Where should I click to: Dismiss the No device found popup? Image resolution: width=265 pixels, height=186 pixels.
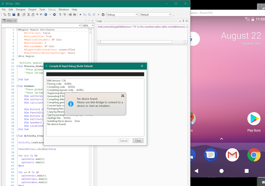click(x=123, y=95)
